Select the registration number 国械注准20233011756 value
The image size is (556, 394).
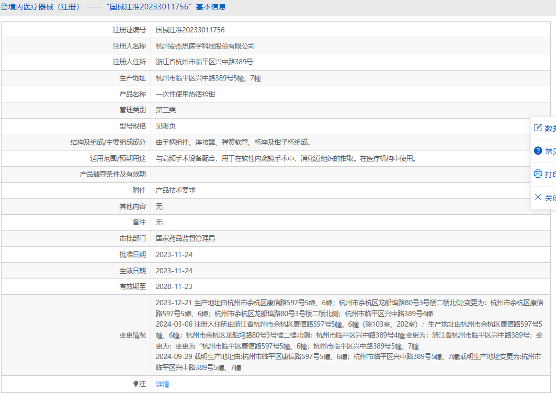pos(190,30)
